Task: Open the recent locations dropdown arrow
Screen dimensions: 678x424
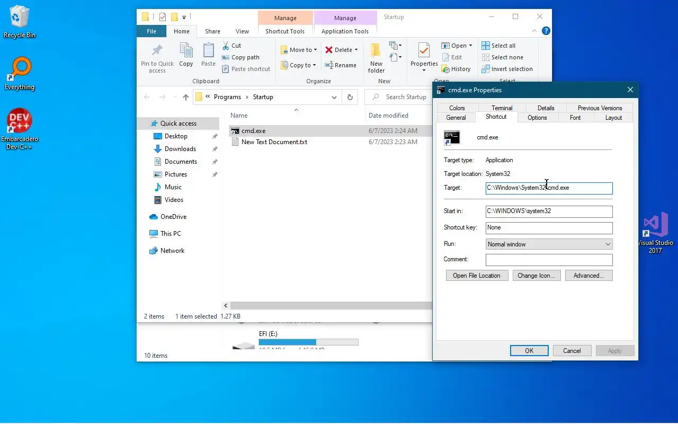Action: pos(174,98)
